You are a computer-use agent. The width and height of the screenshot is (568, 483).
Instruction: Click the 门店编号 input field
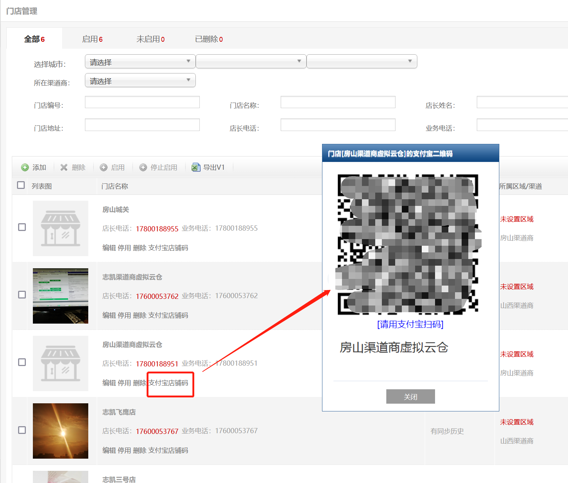pyautogui.click(x=142, y=102)
